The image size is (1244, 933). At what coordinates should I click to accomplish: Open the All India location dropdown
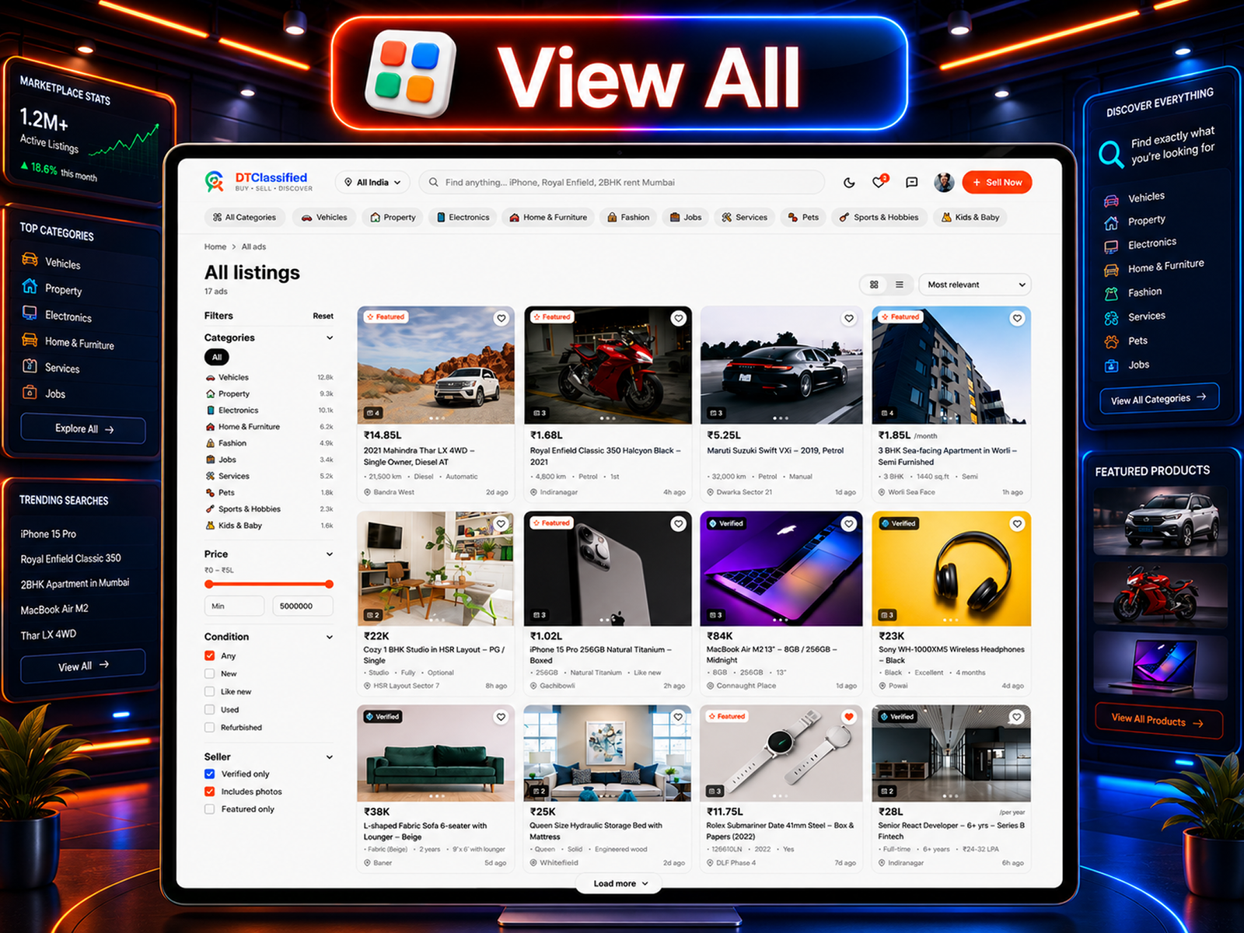pyautogui.click(x=372, y=183)
